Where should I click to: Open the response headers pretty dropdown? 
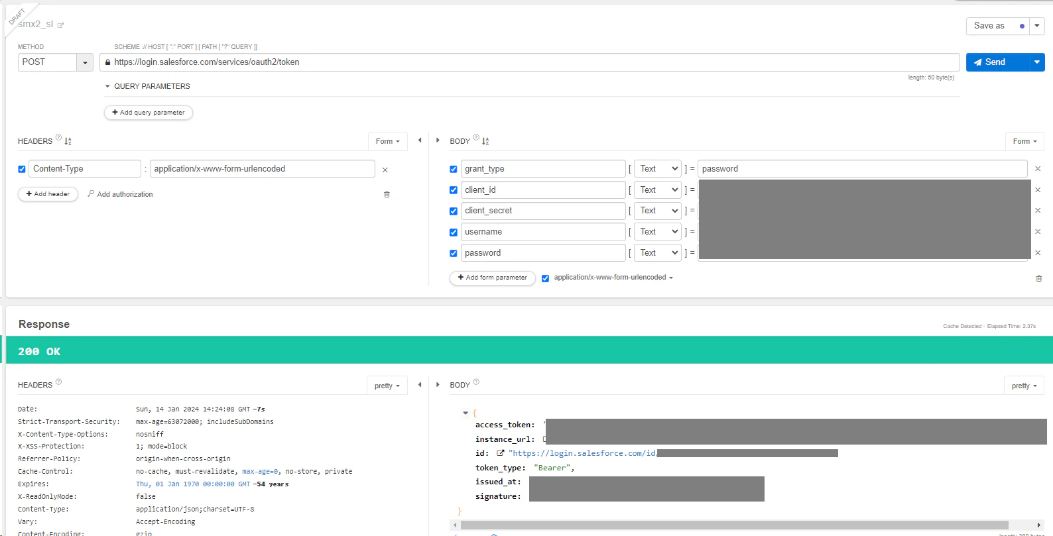pos(387,386)
